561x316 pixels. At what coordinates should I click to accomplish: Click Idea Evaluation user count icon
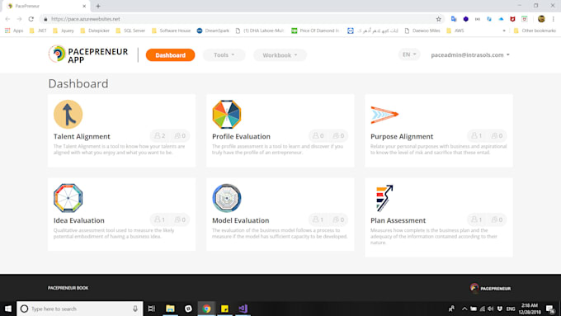[157, 219]
